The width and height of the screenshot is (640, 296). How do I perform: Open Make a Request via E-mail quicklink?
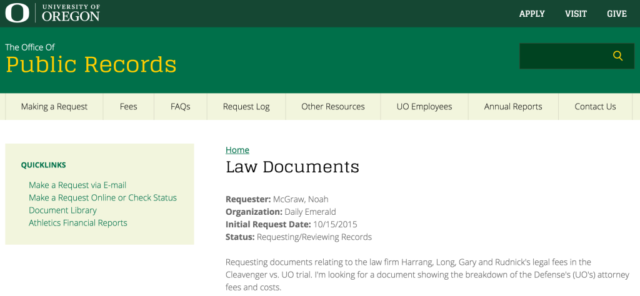(x=77, y=185)
